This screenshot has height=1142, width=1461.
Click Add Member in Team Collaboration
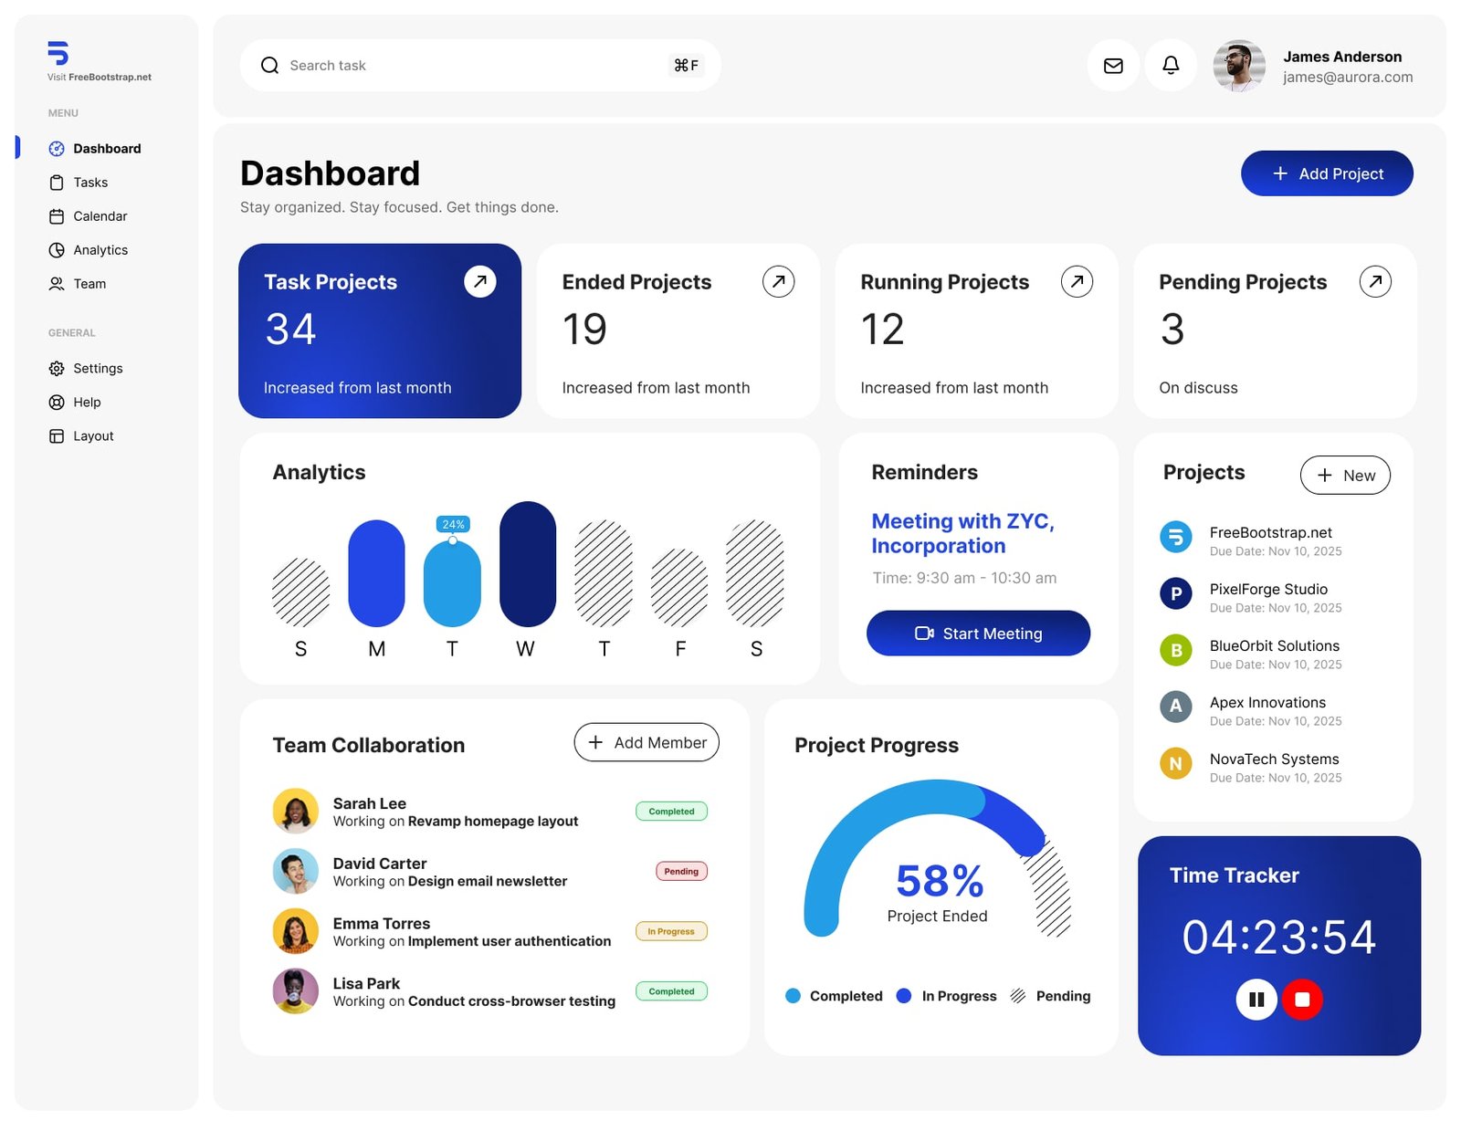point(646,743)
